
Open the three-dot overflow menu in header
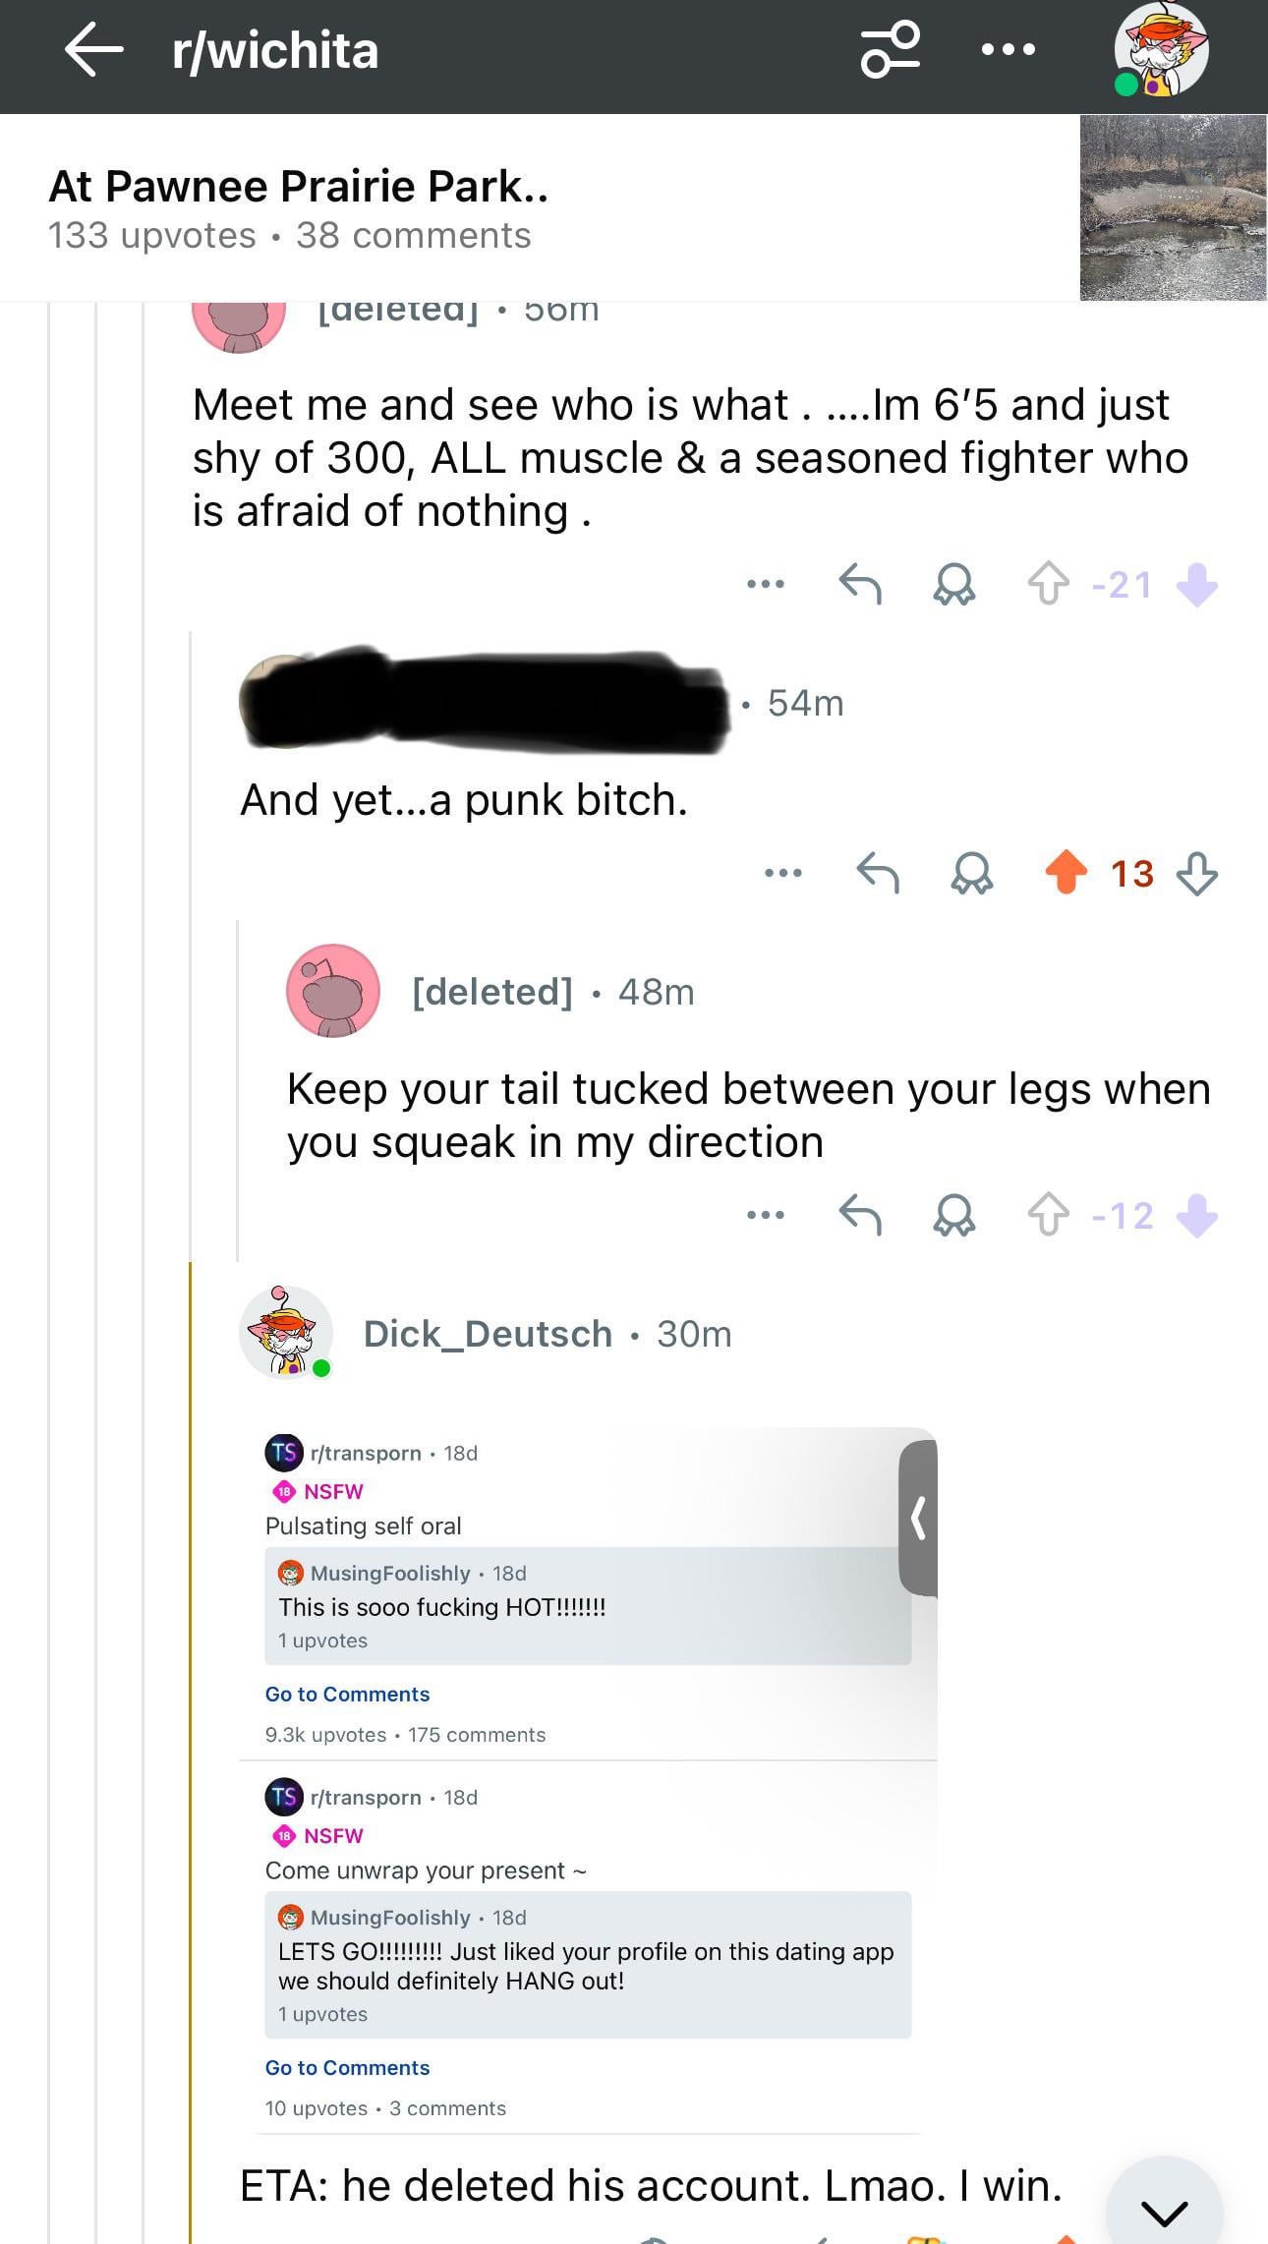pyautogui.click(x=1008, y=49)
